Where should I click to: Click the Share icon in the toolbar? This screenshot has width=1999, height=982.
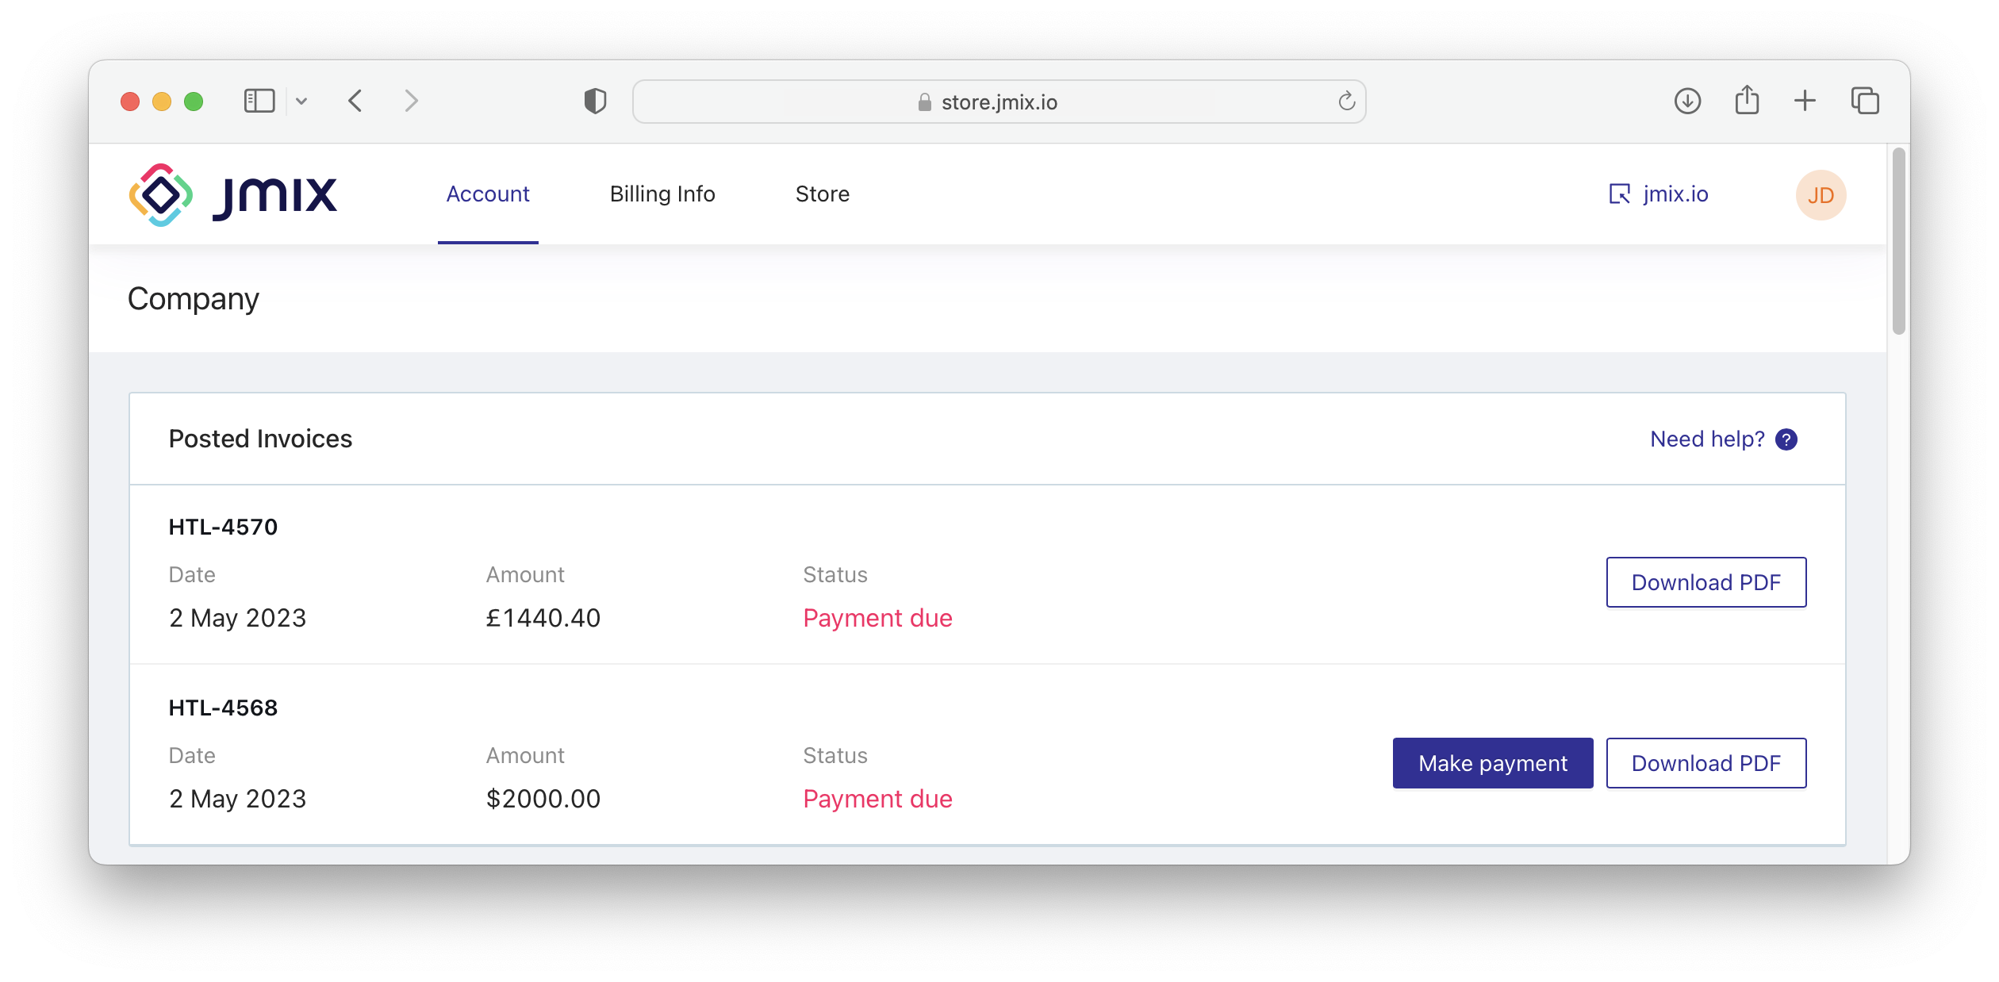[1747, 102]
